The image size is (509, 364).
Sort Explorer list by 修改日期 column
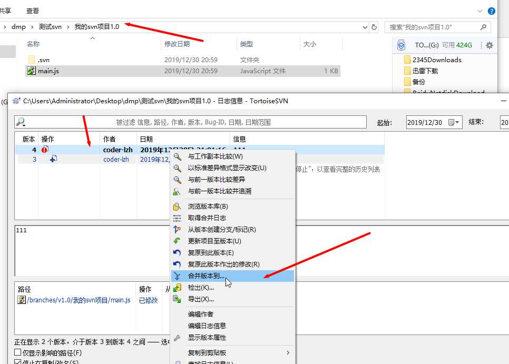(177, 44)
